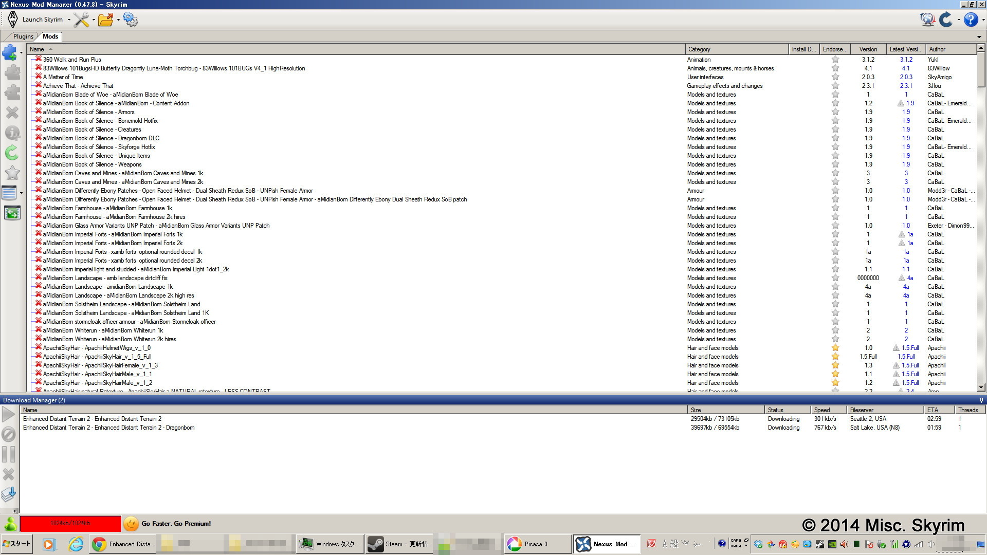
Task: Toggle endorse star for ApachiiHelmetWigs_v_1_0
Action: 835,348
